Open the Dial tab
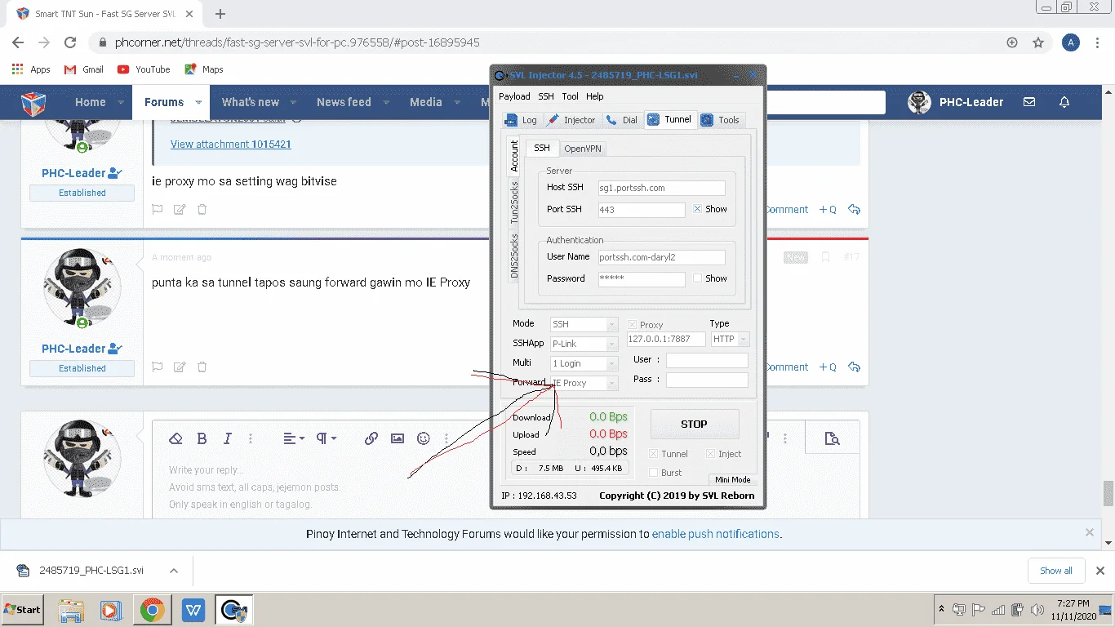 click(x=622, y=120)
